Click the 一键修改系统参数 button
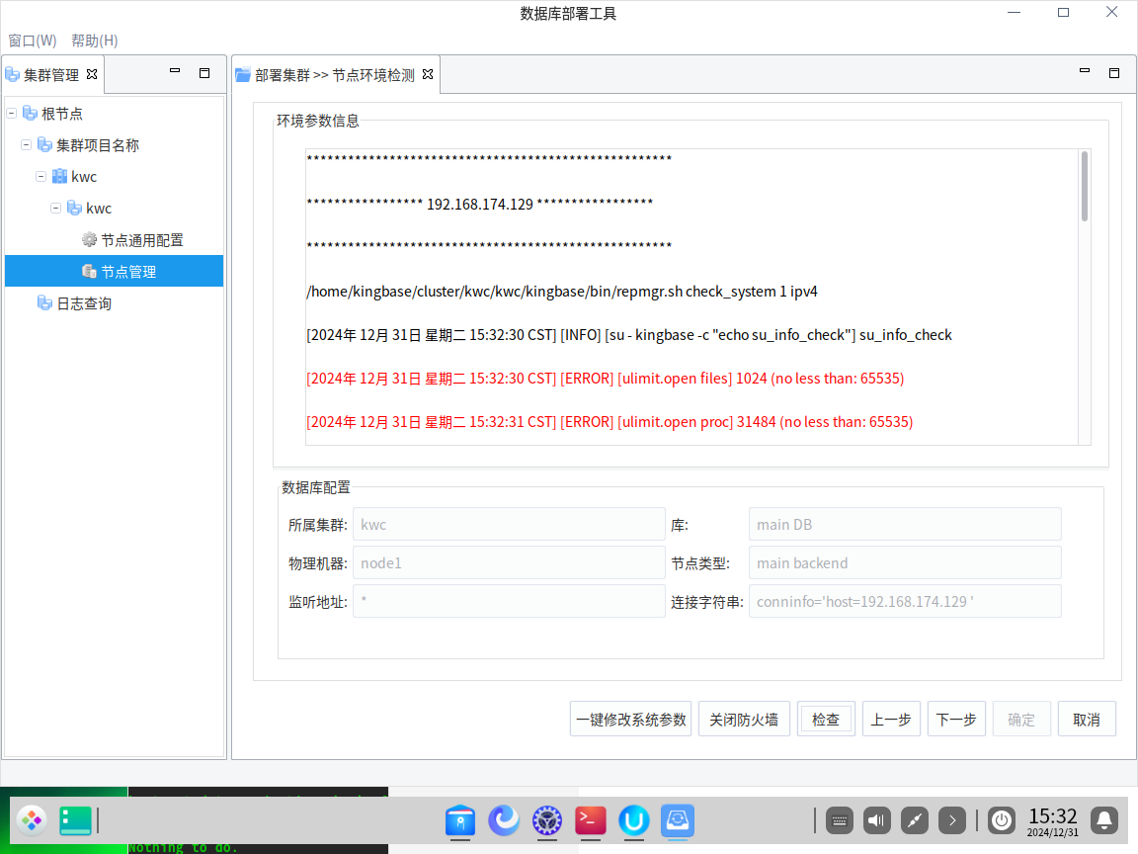 (x=630, y=720)
